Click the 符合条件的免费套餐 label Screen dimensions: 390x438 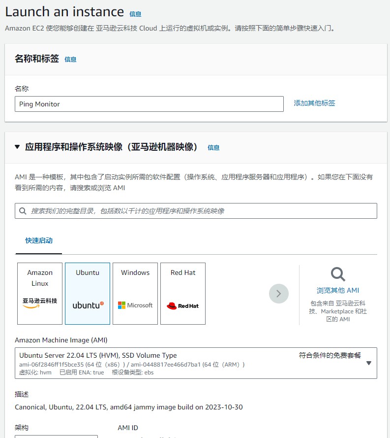330,355
